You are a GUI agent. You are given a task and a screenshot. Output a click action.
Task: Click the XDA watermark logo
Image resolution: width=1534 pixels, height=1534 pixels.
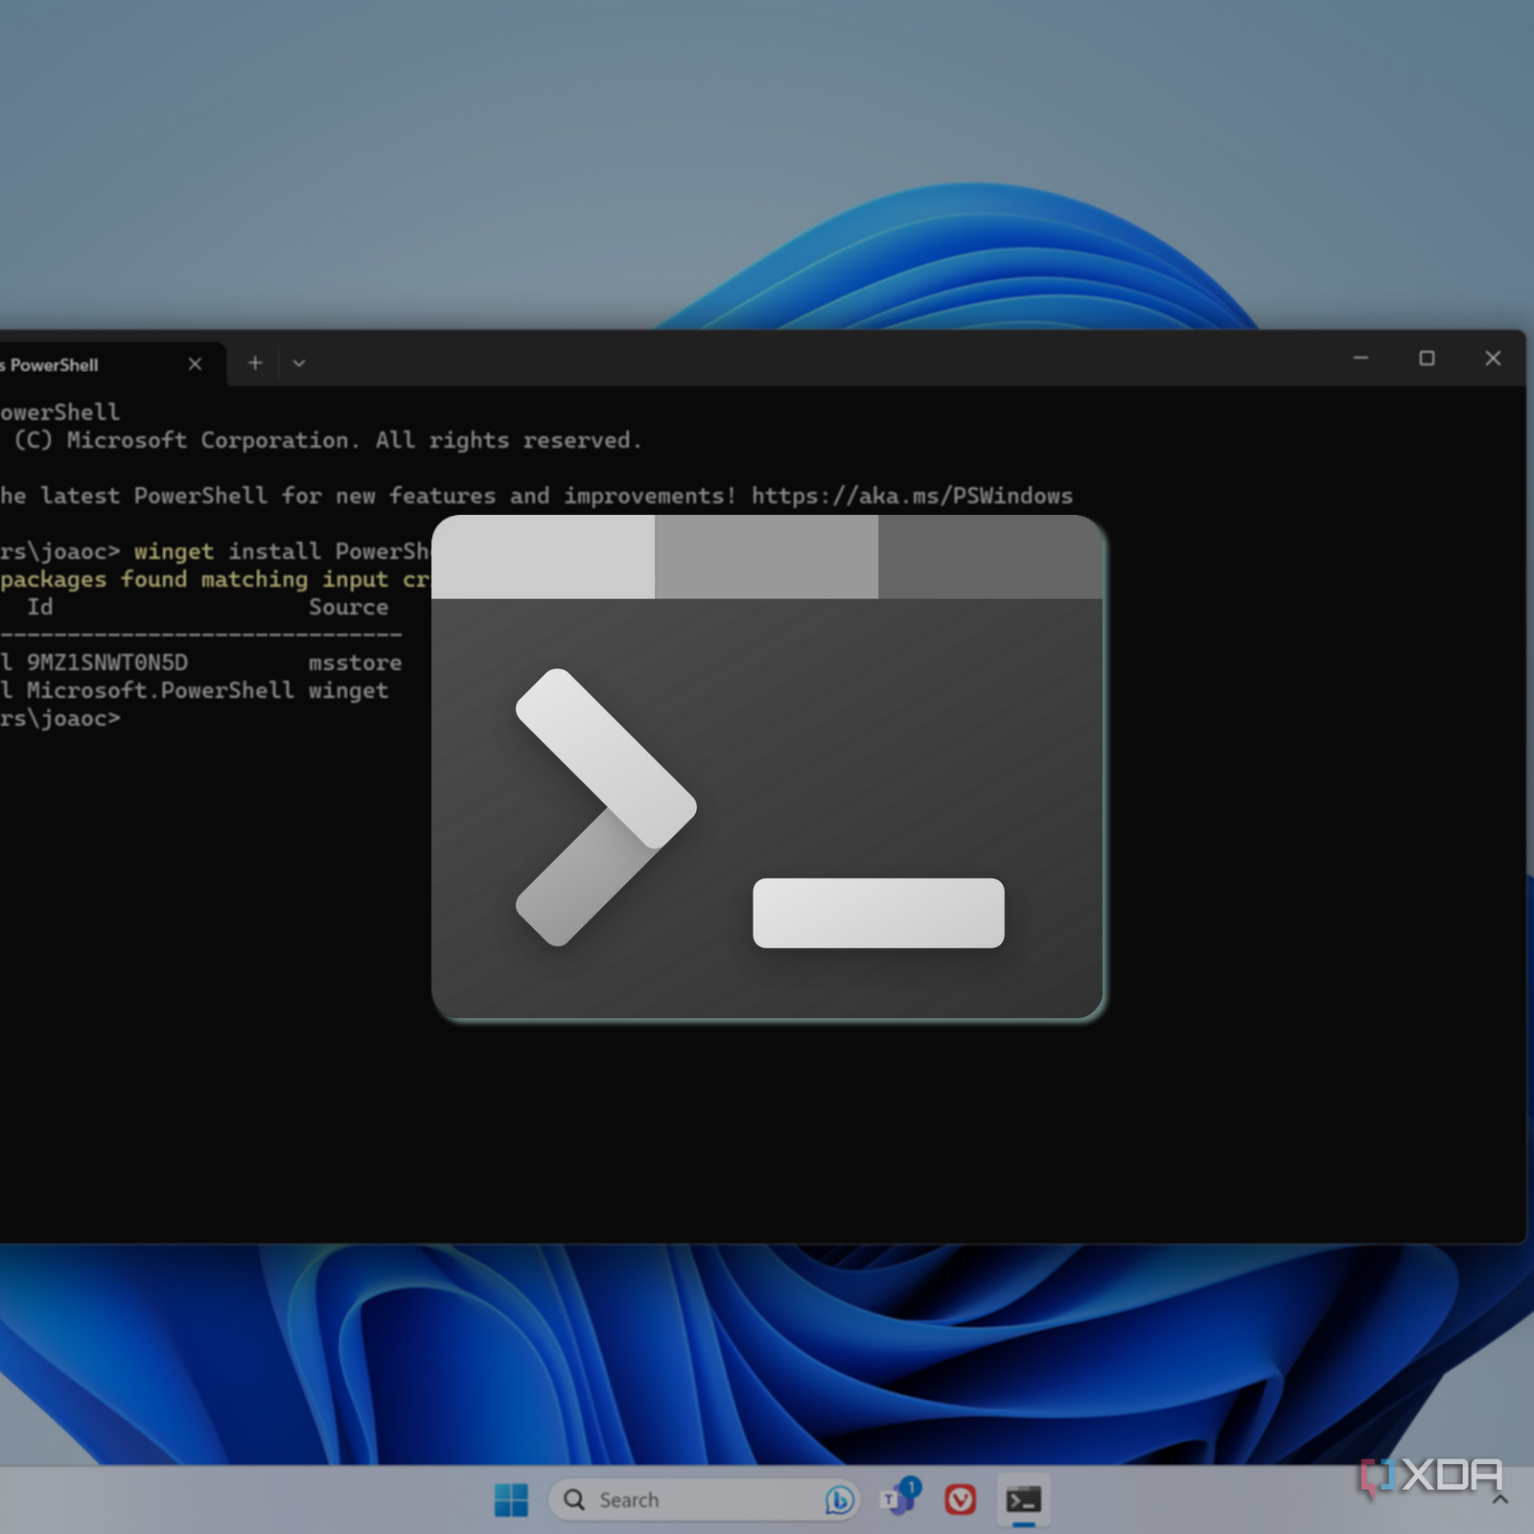point(1430,1476)
